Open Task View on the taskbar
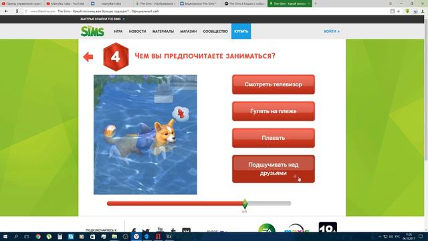The height and width of the screenshot is (241, 428). [27, 236]
